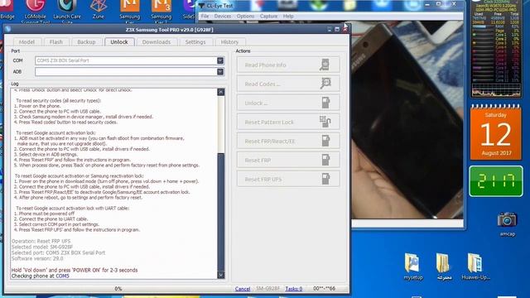Open the Flash tab
Image resolution: width=530 pixels, height=298 pixels.
click(x=55, y=42)
